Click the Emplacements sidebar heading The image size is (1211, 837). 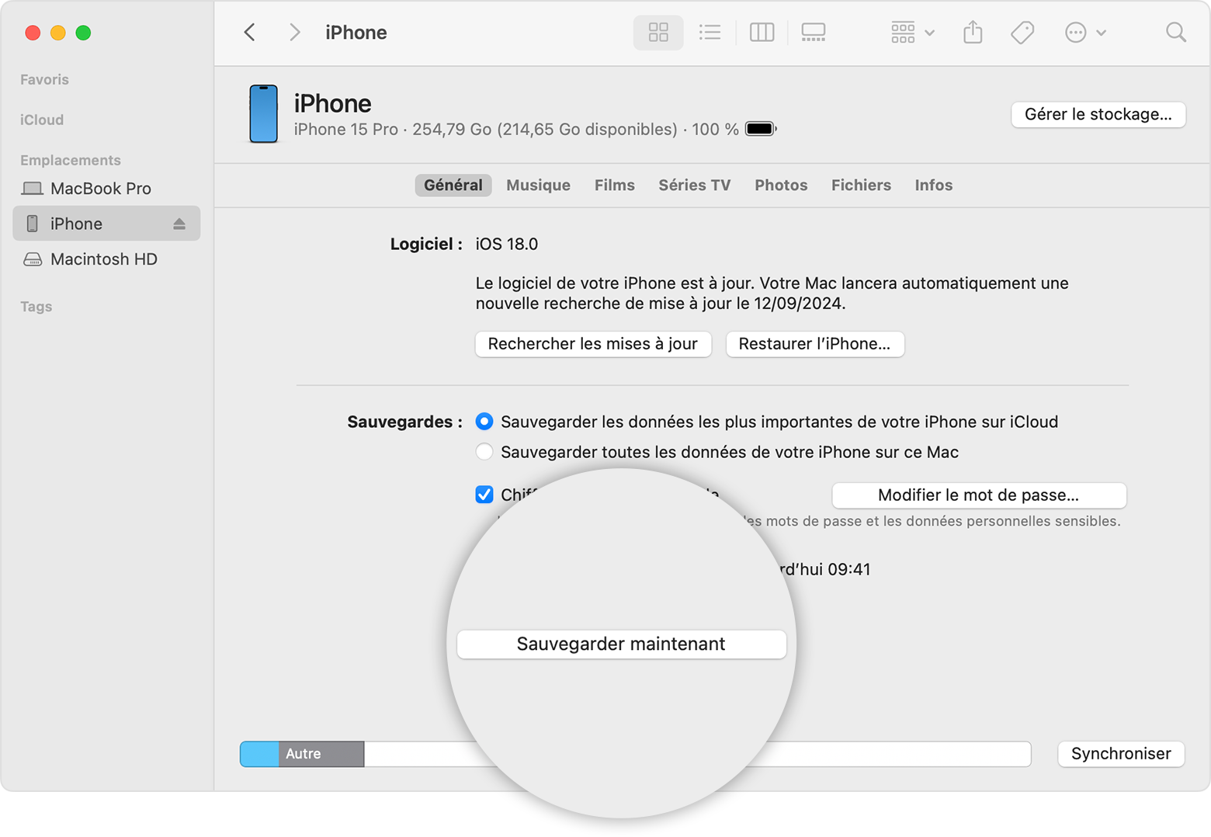[x=71, y=160]
